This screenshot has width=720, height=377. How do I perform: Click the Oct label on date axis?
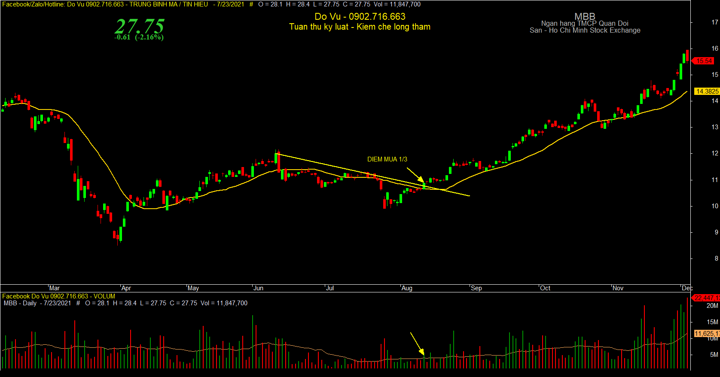click(545, 288)
